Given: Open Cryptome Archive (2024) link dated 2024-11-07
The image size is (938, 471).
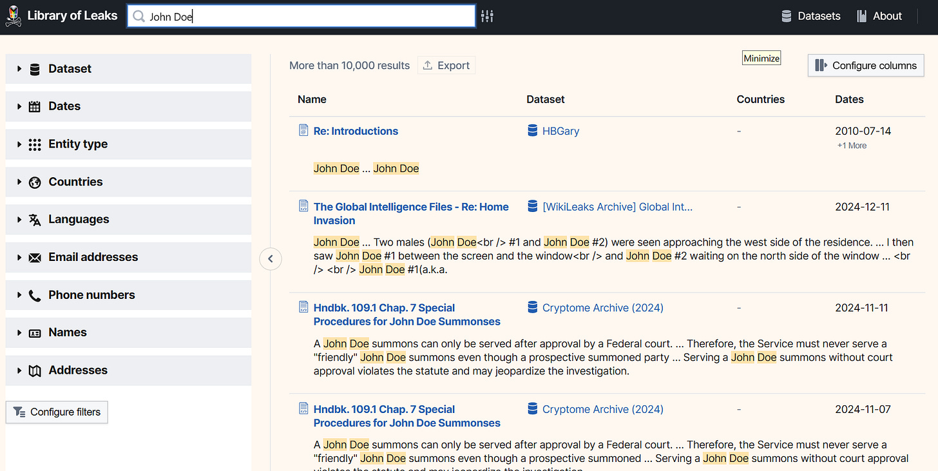Looking at the screenshot, I should click(x=602, y=409).
